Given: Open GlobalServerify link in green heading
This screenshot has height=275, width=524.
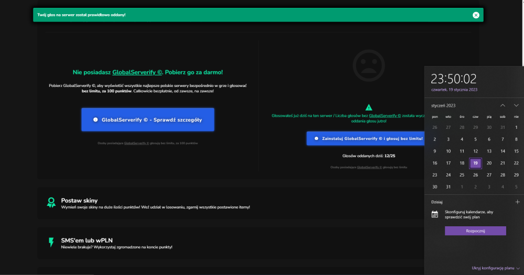Looking at the screenshot, I should [x=137, y=72].
